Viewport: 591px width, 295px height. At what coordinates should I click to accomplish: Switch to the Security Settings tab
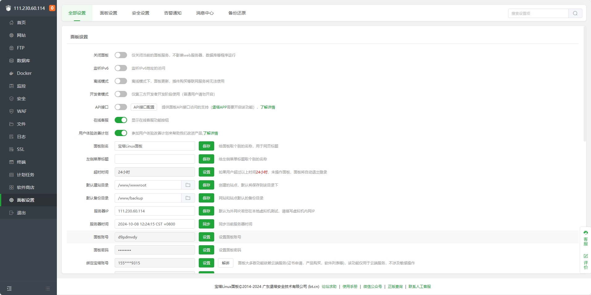coord(141,13)
